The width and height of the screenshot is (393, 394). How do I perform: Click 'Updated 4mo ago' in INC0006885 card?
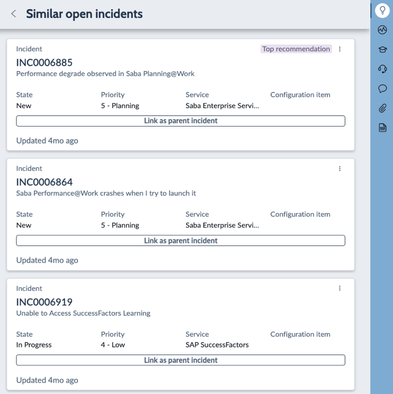pos(47,141)
